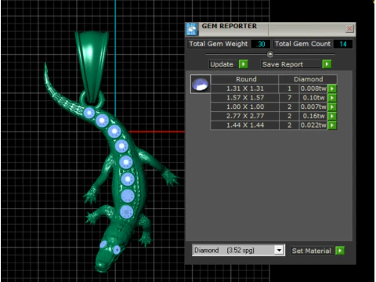376x282 pixels.
Task: Select the 1.00 X 1.00 size cell
Action: [245, 107]
